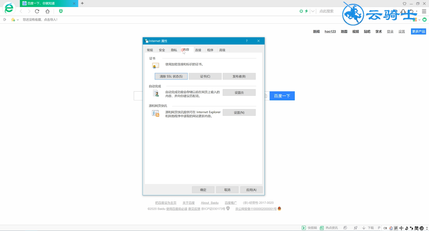Reload the page with refresh icon
This screenshot has height=231, width=429.
pyautogui.click(x=37, y=11)
